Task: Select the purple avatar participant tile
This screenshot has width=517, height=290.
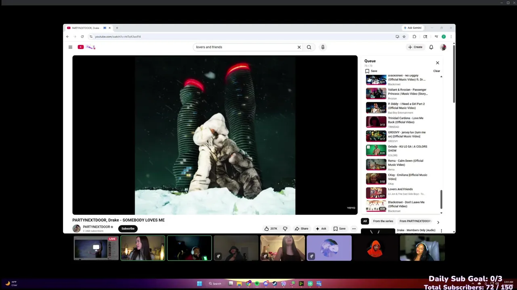Action: point(329,248)
